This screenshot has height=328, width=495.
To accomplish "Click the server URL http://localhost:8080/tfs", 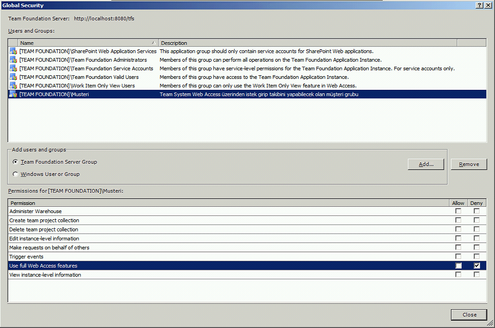I will tap(104, 18).
